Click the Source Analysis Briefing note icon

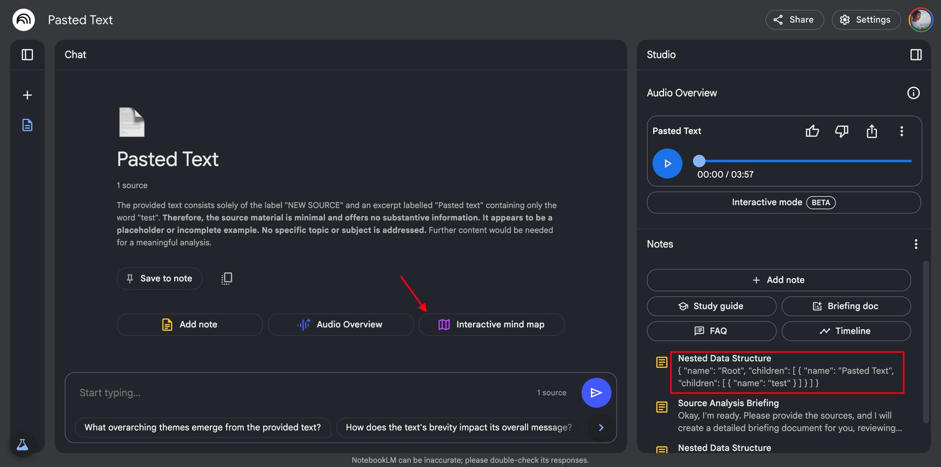pos(662,407)
